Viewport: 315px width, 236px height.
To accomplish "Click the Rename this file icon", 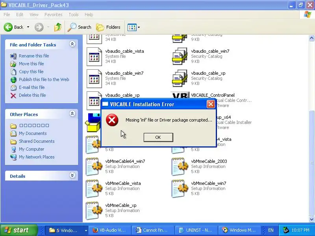I will coord(13,56).
